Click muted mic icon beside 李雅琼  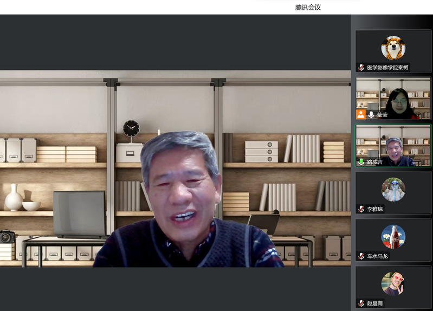(x=361, y=209)
